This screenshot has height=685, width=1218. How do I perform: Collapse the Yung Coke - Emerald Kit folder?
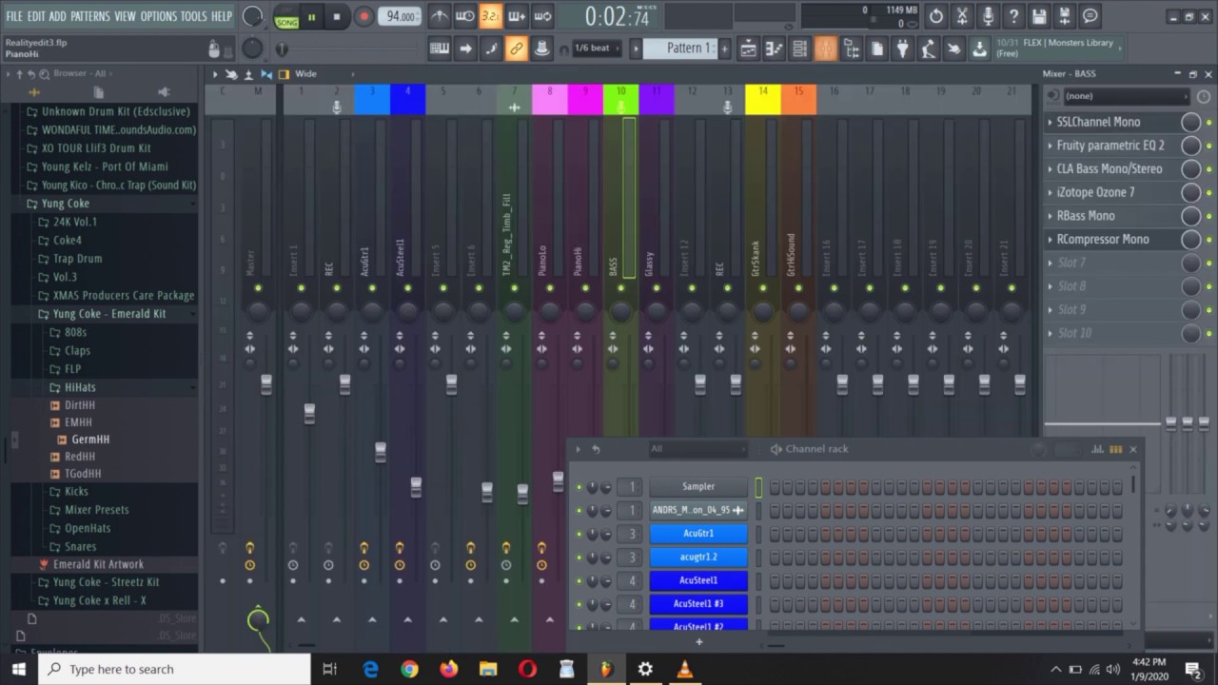coord(109,314)
